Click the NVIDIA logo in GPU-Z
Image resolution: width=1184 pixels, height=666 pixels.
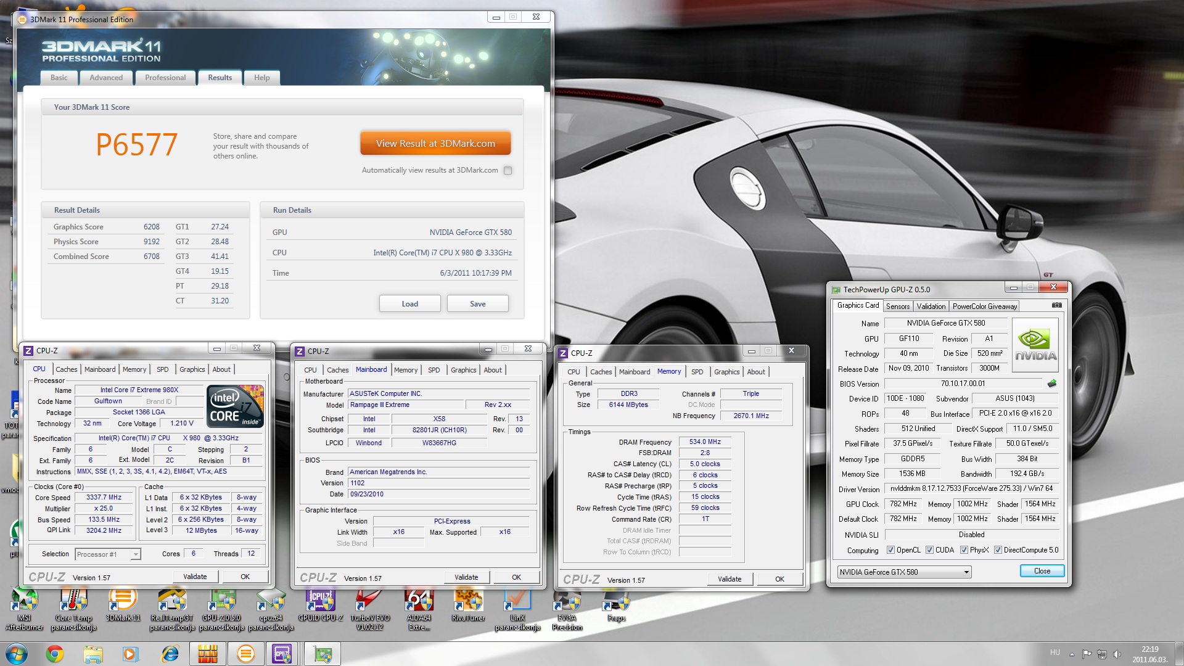click(1035, 345)
